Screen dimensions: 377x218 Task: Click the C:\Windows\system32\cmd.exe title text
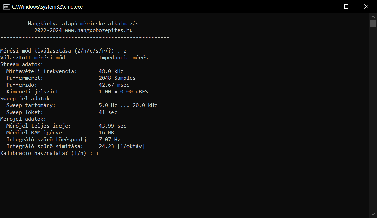tap(48, 7)
